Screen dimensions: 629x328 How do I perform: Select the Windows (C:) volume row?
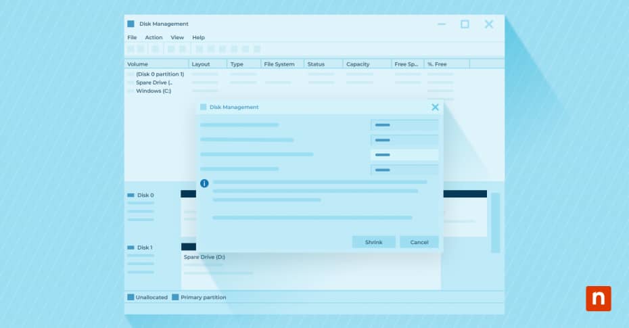click(x=154, y=91)
